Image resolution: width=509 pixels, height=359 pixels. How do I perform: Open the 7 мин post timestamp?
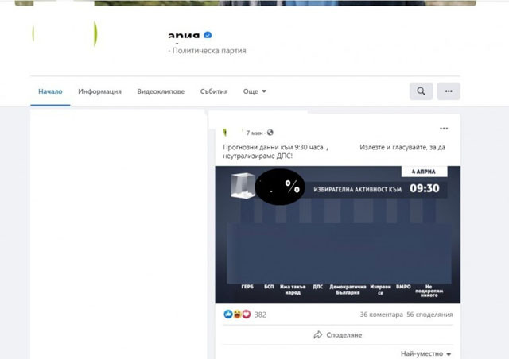254,133
